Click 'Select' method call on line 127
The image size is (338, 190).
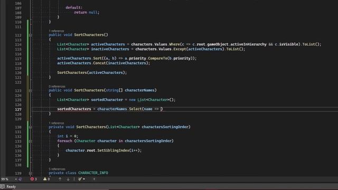pos(135,109)
